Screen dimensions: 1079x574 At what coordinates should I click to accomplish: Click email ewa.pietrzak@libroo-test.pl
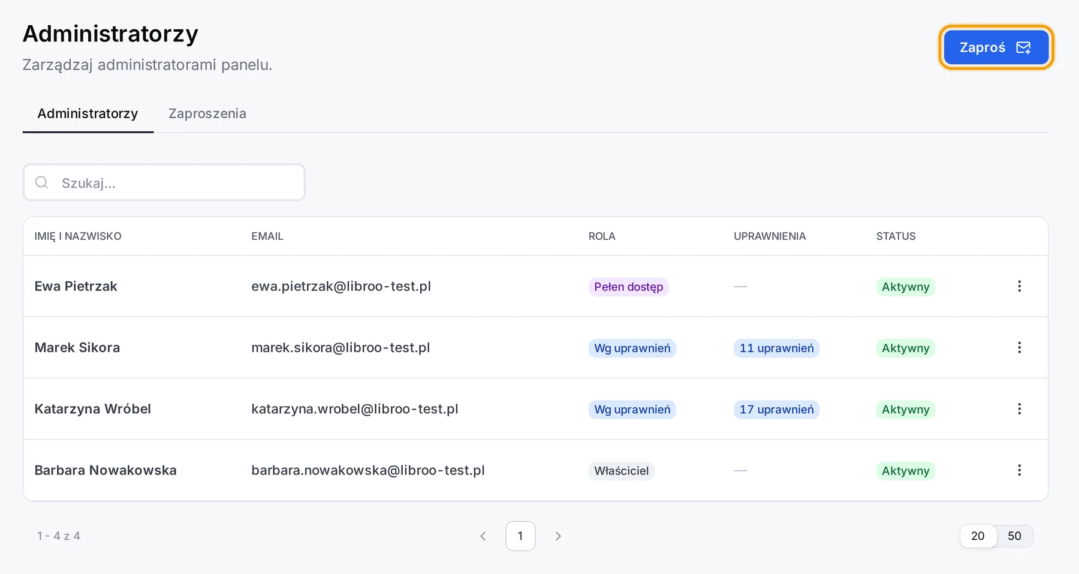[x=341, y=286]
